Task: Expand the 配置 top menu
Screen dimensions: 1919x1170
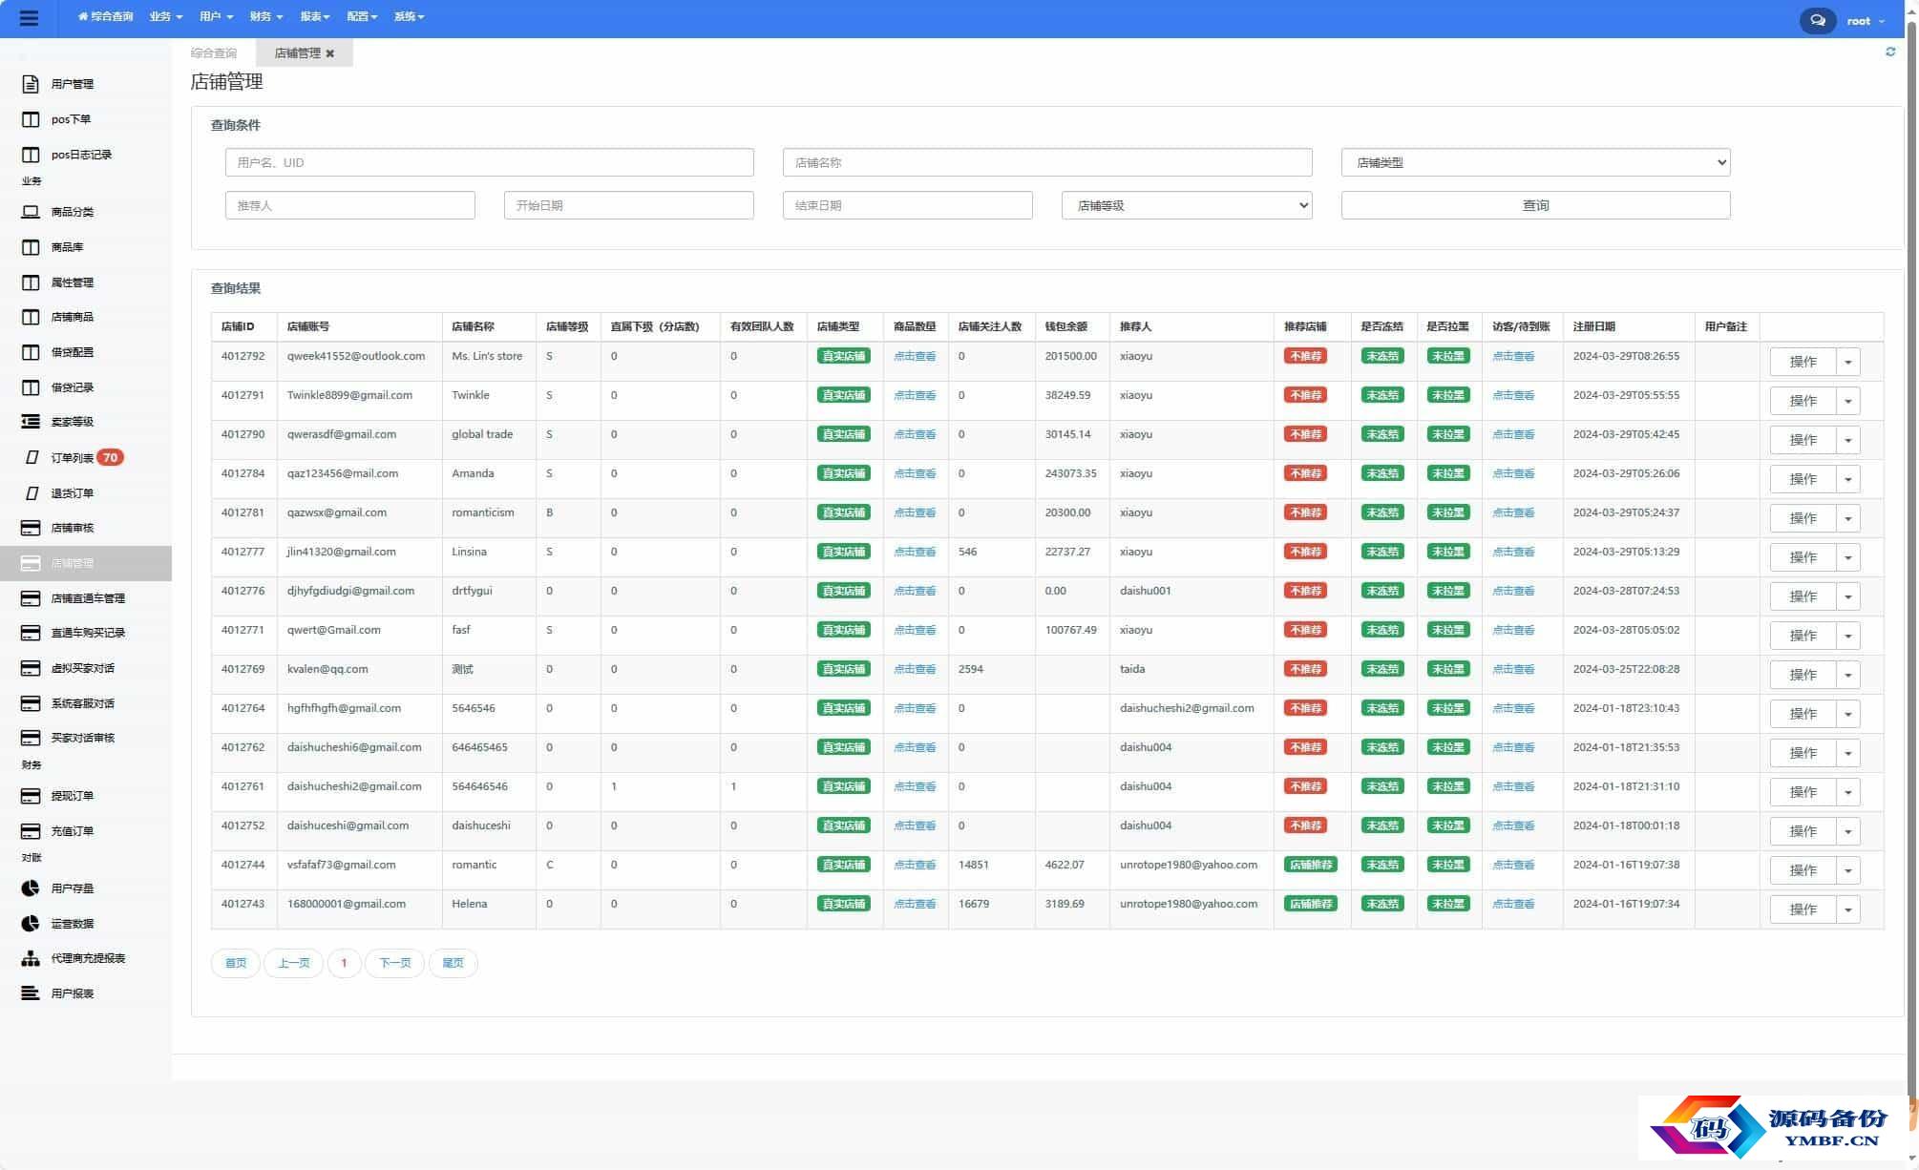Action: point(362,16)
